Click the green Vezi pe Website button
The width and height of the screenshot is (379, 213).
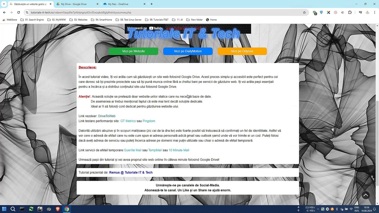134,51
